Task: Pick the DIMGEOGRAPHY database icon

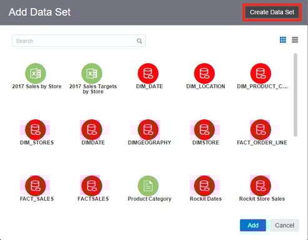Action: tap(148, 129)
